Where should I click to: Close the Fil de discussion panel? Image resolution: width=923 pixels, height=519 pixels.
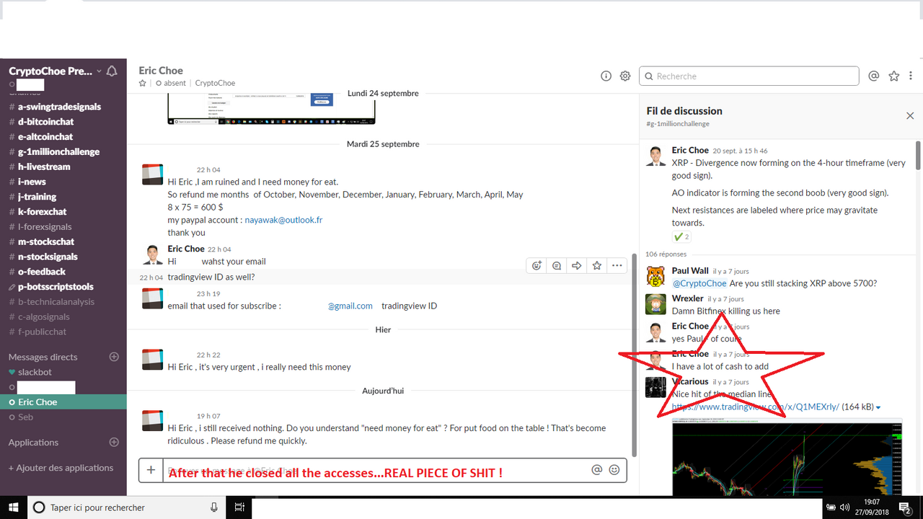point(910,115)
